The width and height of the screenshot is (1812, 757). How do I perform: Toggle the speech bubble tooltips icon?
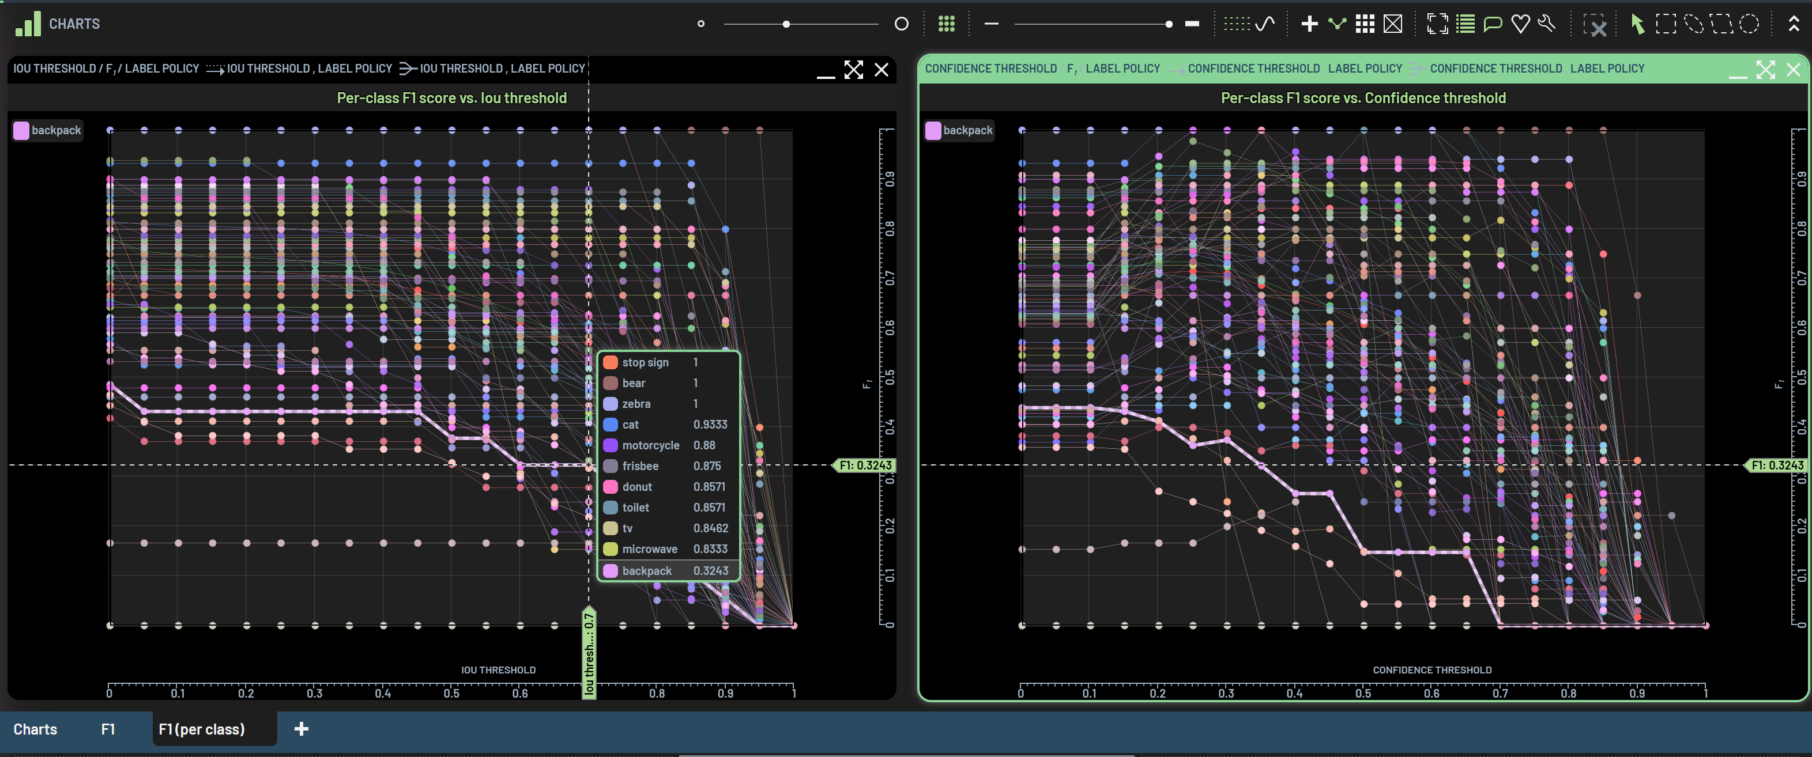[x=1492, y=24]
